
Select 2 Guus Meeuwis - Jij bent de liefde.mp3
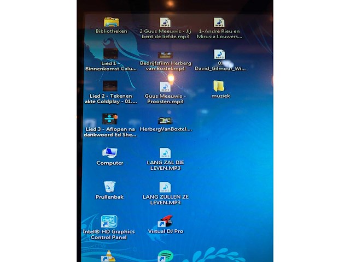tap(165, 22)
